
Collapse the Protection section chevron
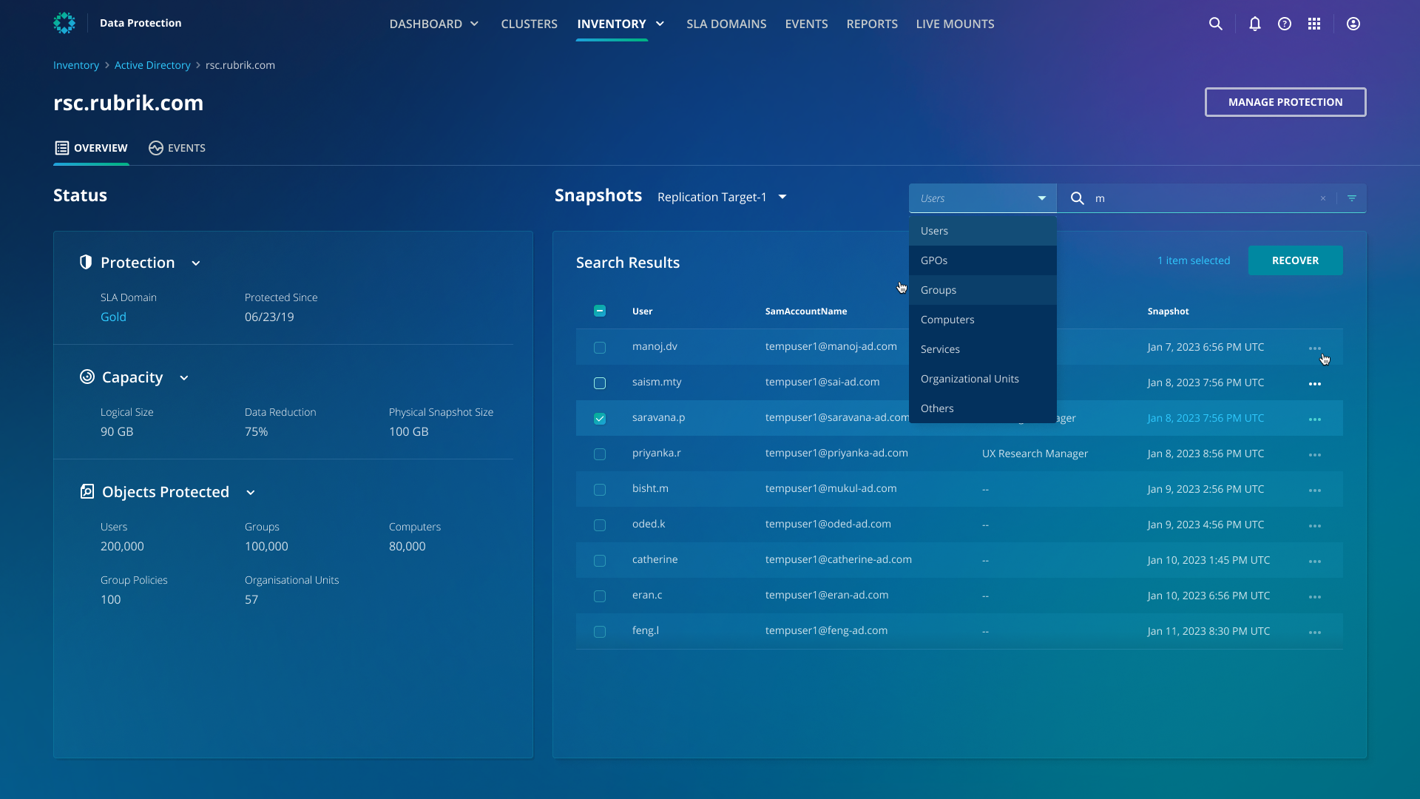coord(196,263)
